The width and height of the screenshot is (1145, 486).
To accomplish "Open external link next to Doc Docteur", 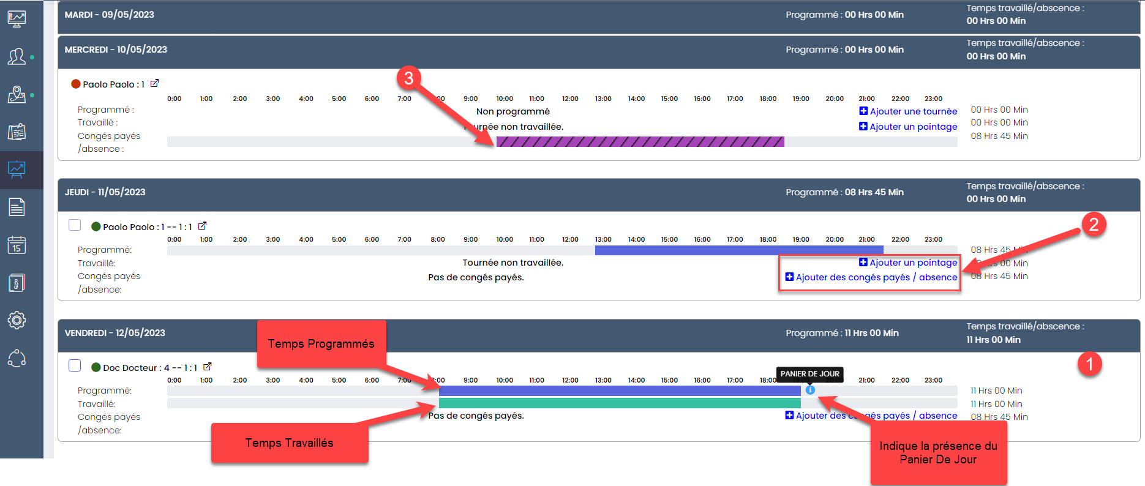I will pyautogui.click(x=208, y=367).
